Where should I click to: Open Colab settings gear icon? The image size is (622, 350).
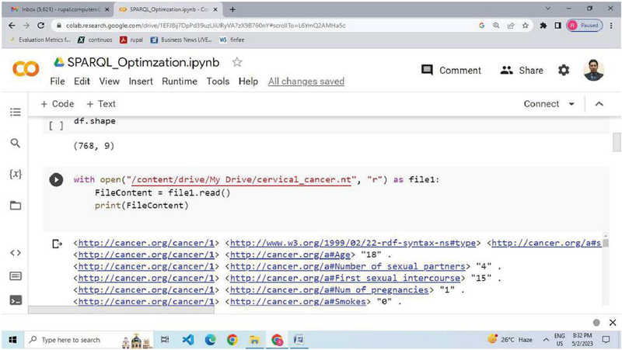(564, 70)
